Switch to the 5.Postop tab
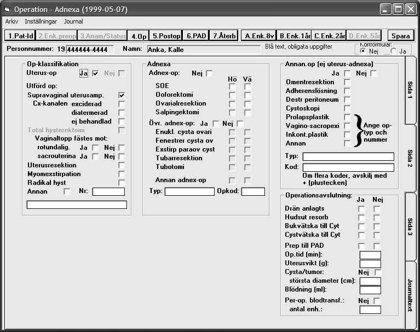This screenshot has width=420, height=332. click(x=166, y=36)
